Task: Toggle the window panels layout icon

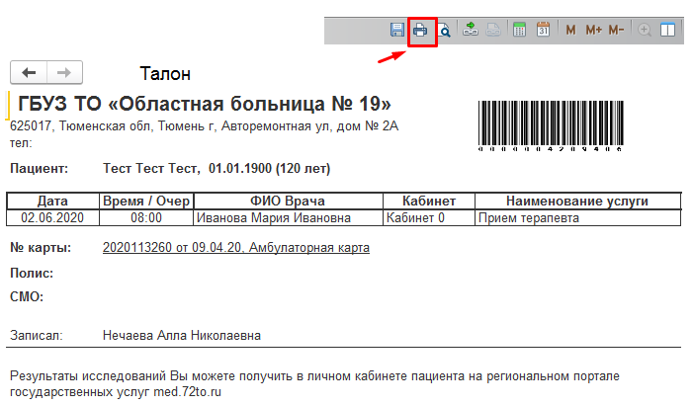Action: [x=668, y=30]
